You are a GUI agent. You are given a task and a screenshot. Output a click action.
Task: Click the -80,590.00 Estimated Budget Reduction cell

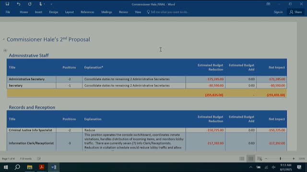(206, 86)
